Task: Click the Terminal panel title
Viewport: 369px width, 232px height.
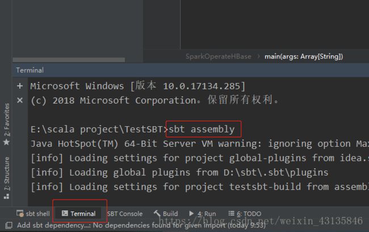Action: (30, 71)
